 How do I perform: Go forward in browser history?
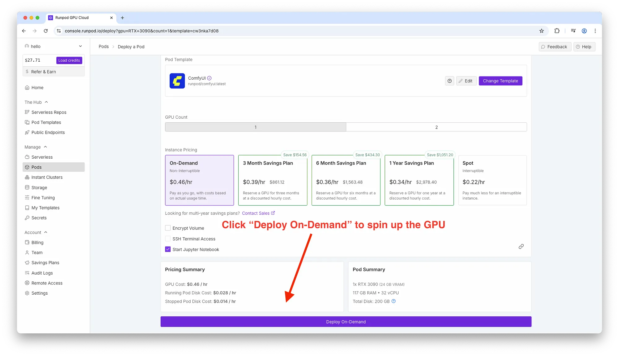[35, 31]
